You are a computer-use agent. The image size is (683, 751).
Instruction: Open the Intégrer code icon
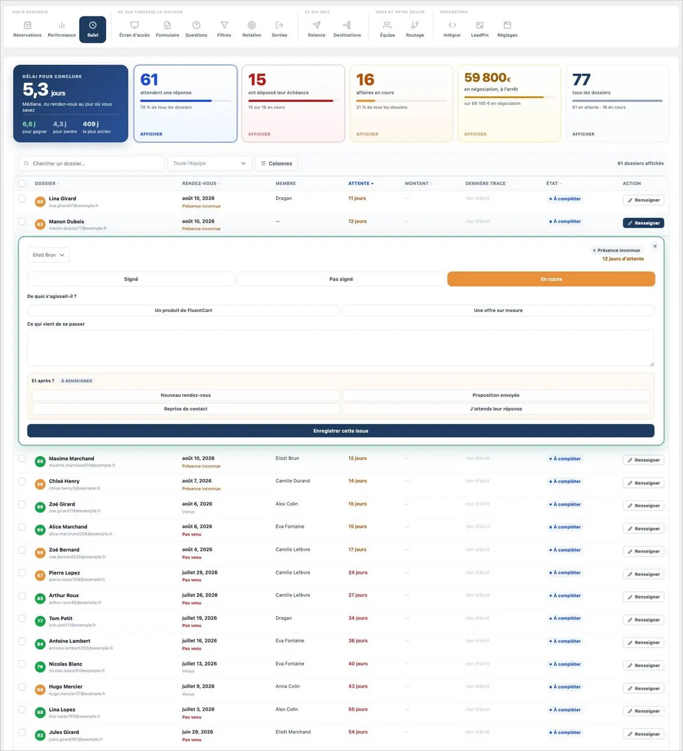pyautogui.click(x=452, y=25)
